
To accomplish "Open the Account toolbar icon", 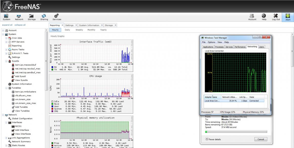I will tap(252, 17).
